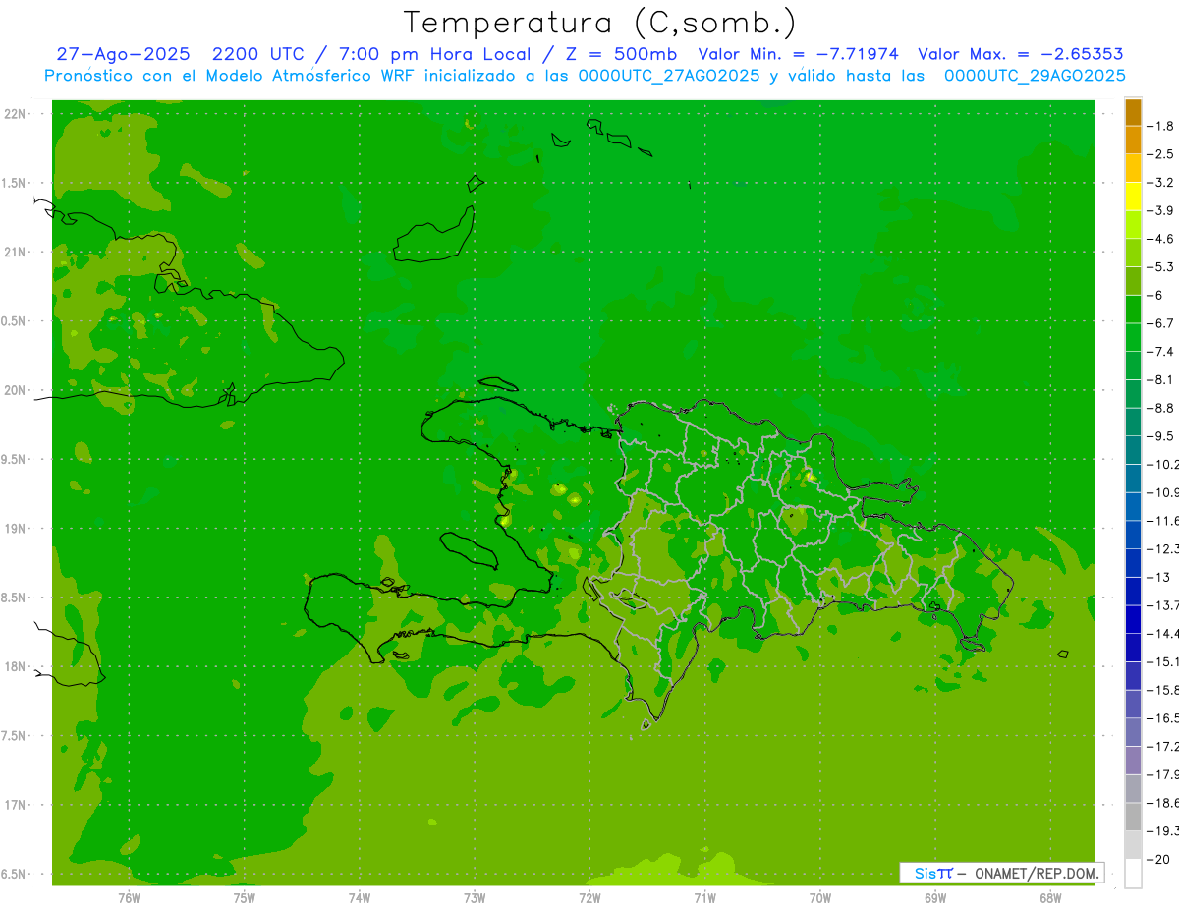Viewport: 1179px width, 911px height.
Task: Click the '22N' latitude label
Action: 14,114
